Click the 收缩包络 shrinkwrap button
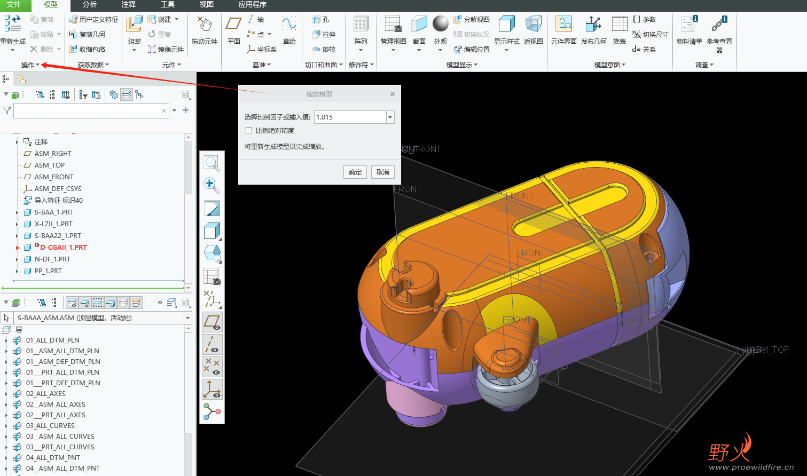The image size is (807, 476). point(88,49)
